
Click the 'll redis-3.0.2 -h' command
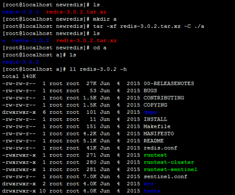click(98, 69)
